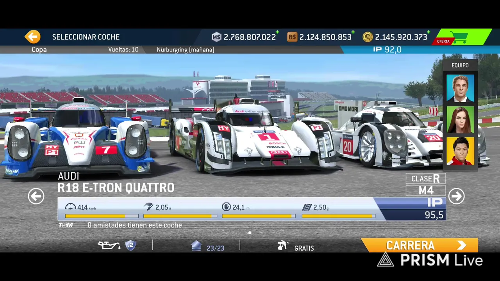Select the blue Toyota number 7 car
Viewport: 500px width, 281px height.
(x=78, y=139)
